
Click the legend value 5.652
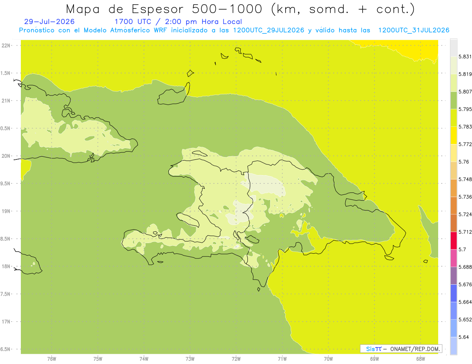point(465,320)
